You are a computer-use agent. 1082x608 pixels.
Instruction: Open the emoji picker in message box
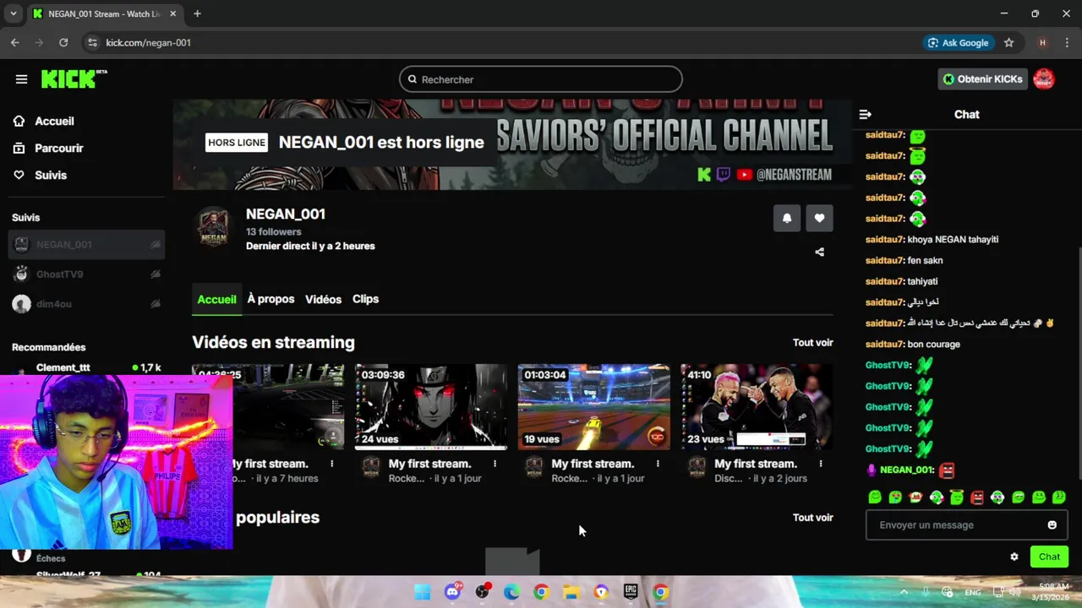tap(1052, 525)
